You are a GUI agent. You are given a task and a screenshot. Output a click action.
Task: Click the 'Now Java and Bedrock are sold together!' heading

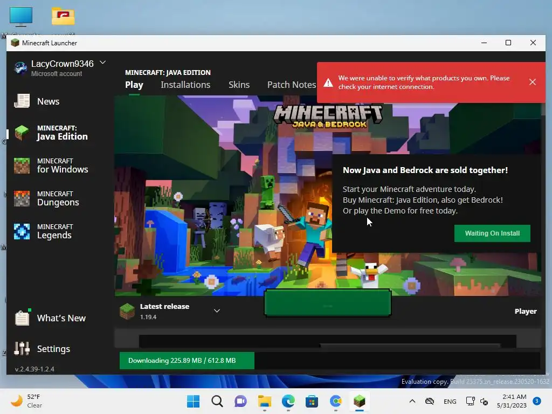pos(425,170)
